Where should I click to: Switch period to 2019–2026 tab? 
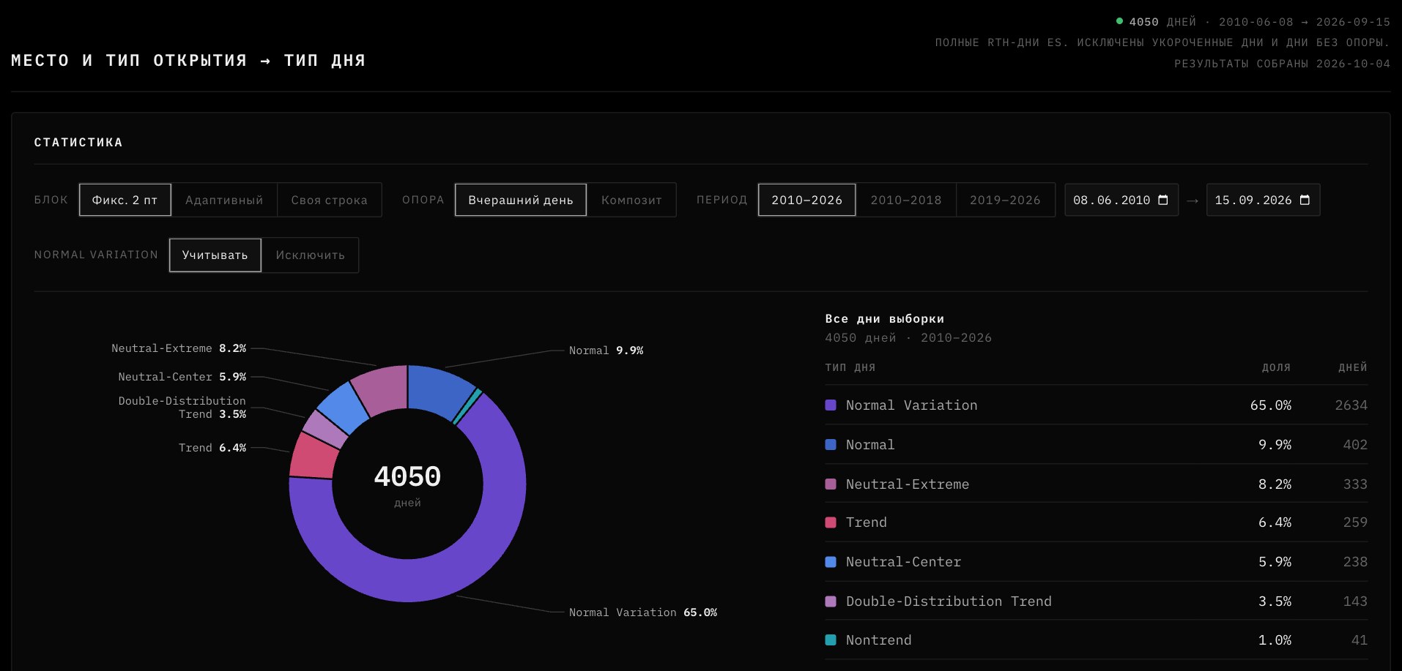tap(1005, 200)
